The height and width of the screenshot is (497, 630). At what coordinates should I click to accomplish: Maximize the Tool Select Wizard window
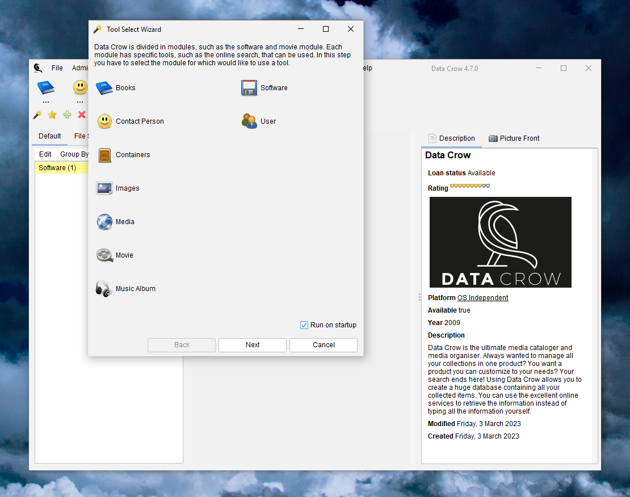point(326,29)
